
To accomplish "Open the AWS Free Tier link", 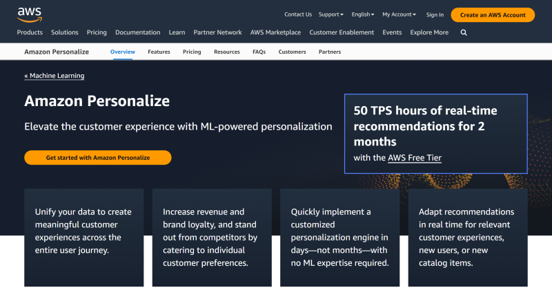I will pos(415,158).
